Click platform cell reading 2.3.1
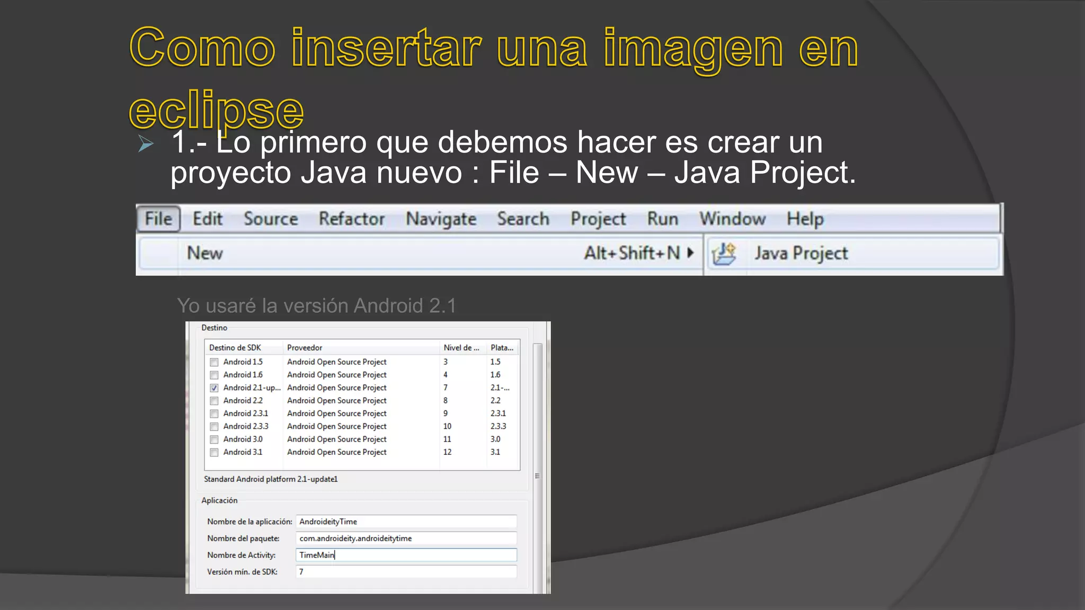1085x610 pixels. pyautogui.click(x=498, y=413)
